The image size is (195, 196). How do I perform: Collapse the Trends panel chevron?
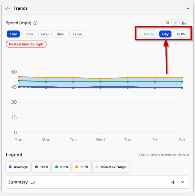click(x=188, y=9)
